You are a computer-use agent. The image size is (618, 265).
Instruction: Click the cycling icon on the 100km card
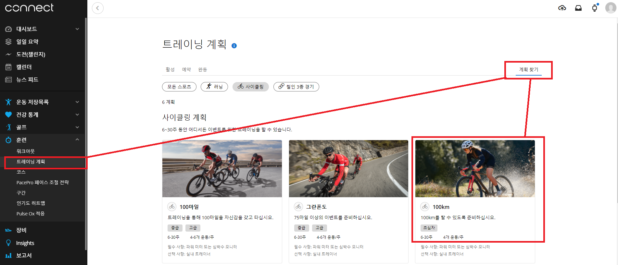[x=425, y=207]
